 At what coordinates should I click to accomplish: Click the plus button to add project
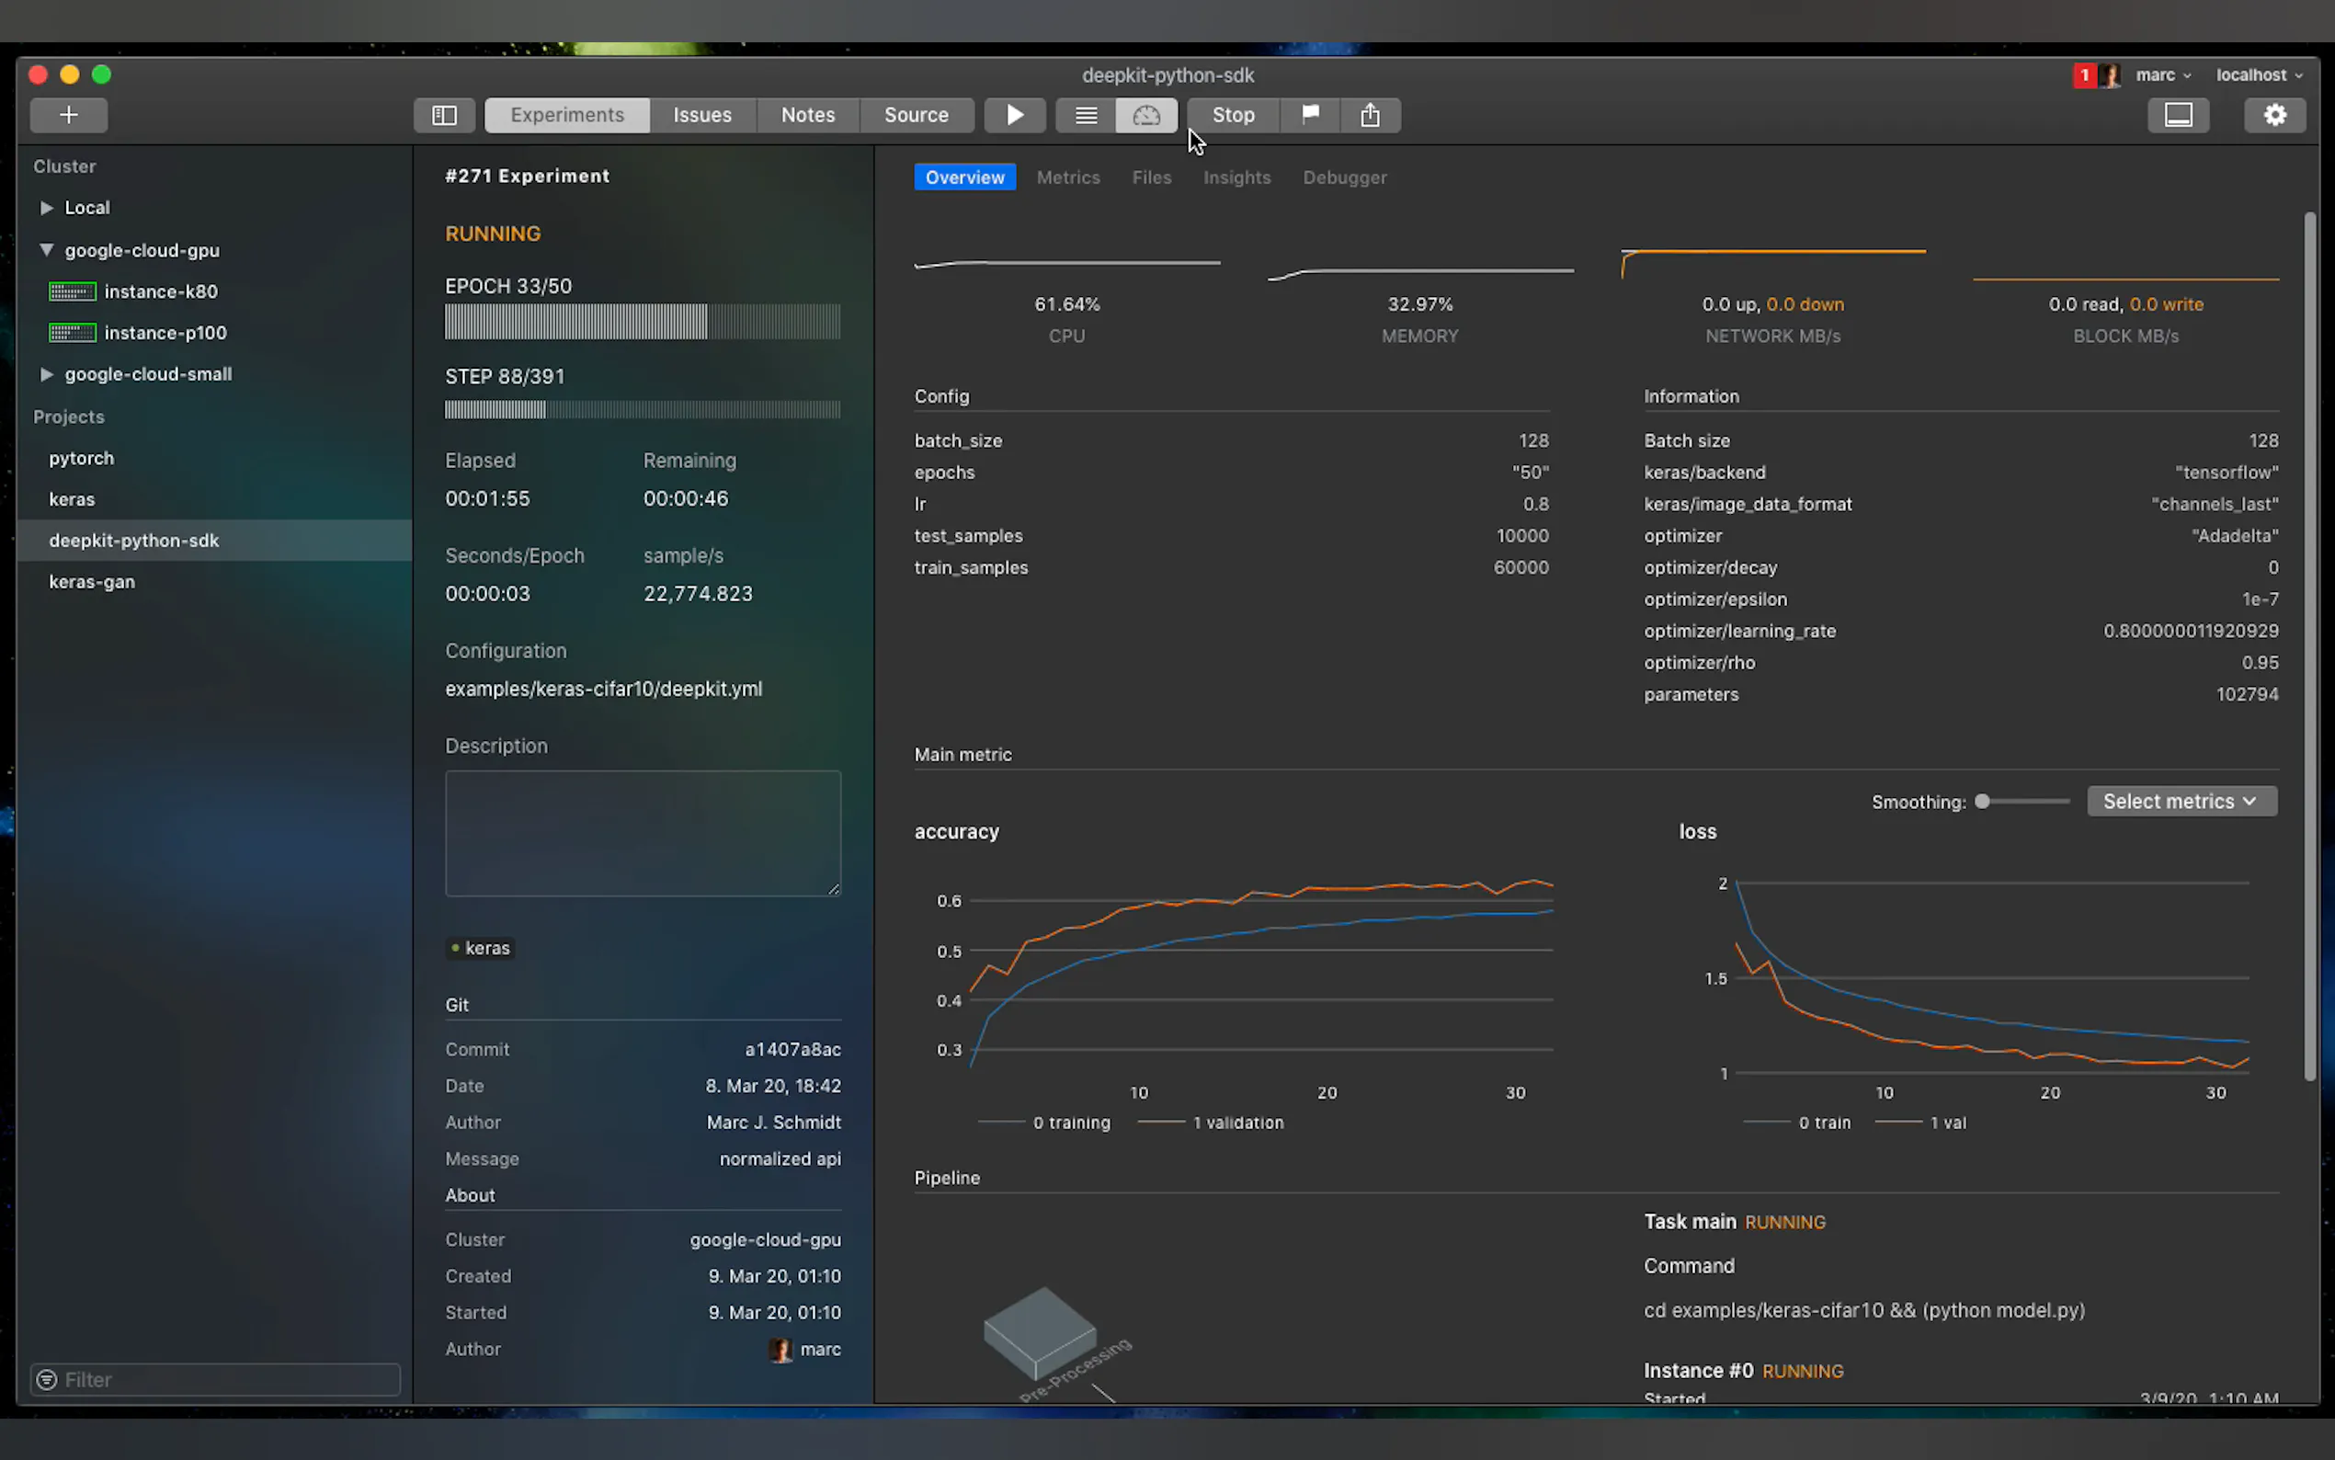coord(69,115)
